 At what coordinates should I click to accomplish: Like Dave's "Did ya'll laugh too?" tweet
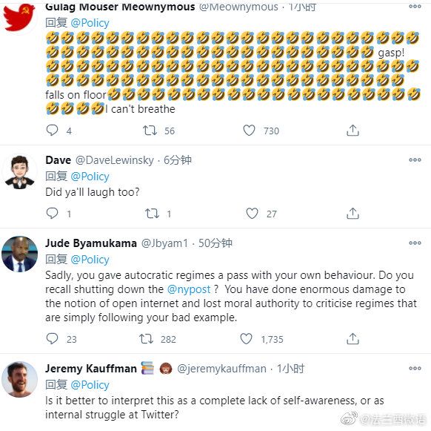click(252, 214)
